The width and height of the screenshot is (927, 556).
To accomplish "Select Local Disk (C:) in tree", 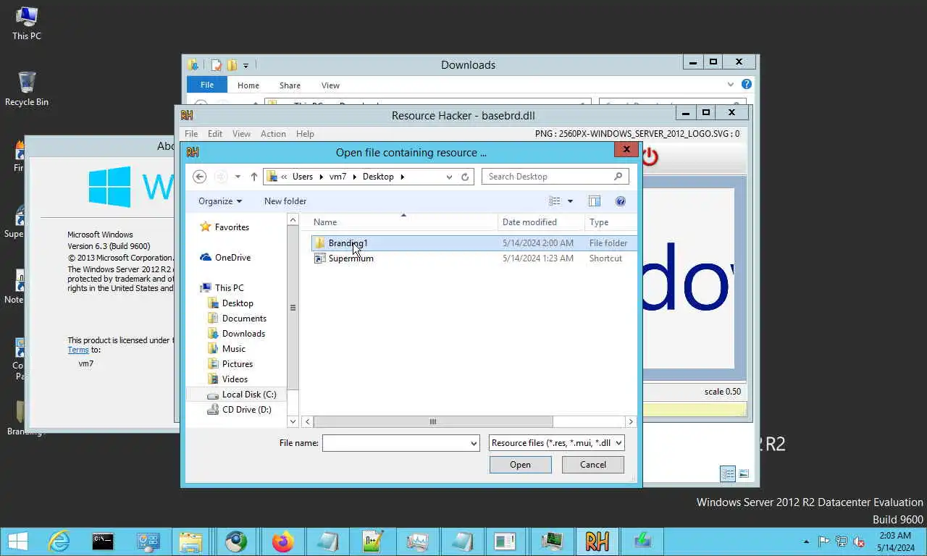I will pyautogui.click(x=249, y=395).
